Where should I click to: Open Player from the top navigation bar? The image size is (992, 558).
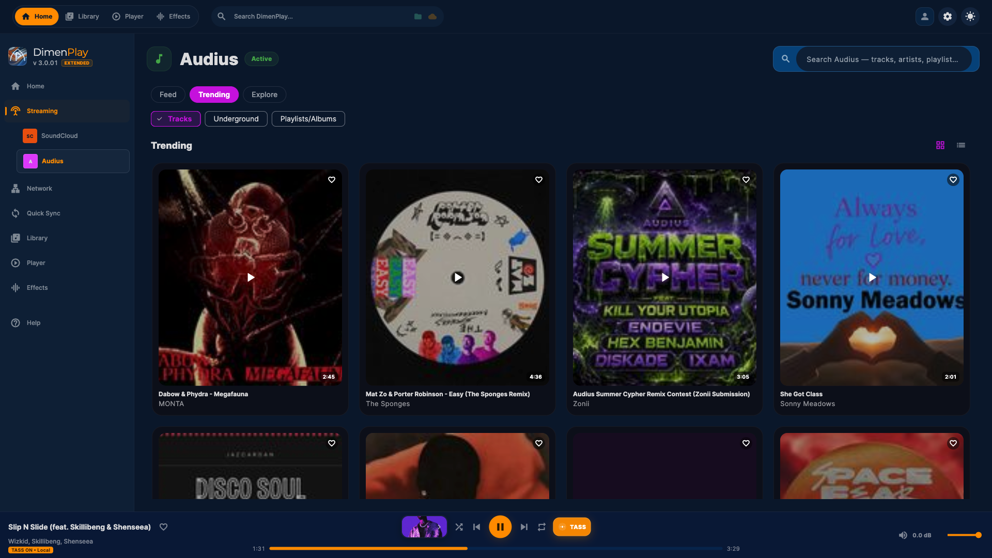click(x=128, y=17)
